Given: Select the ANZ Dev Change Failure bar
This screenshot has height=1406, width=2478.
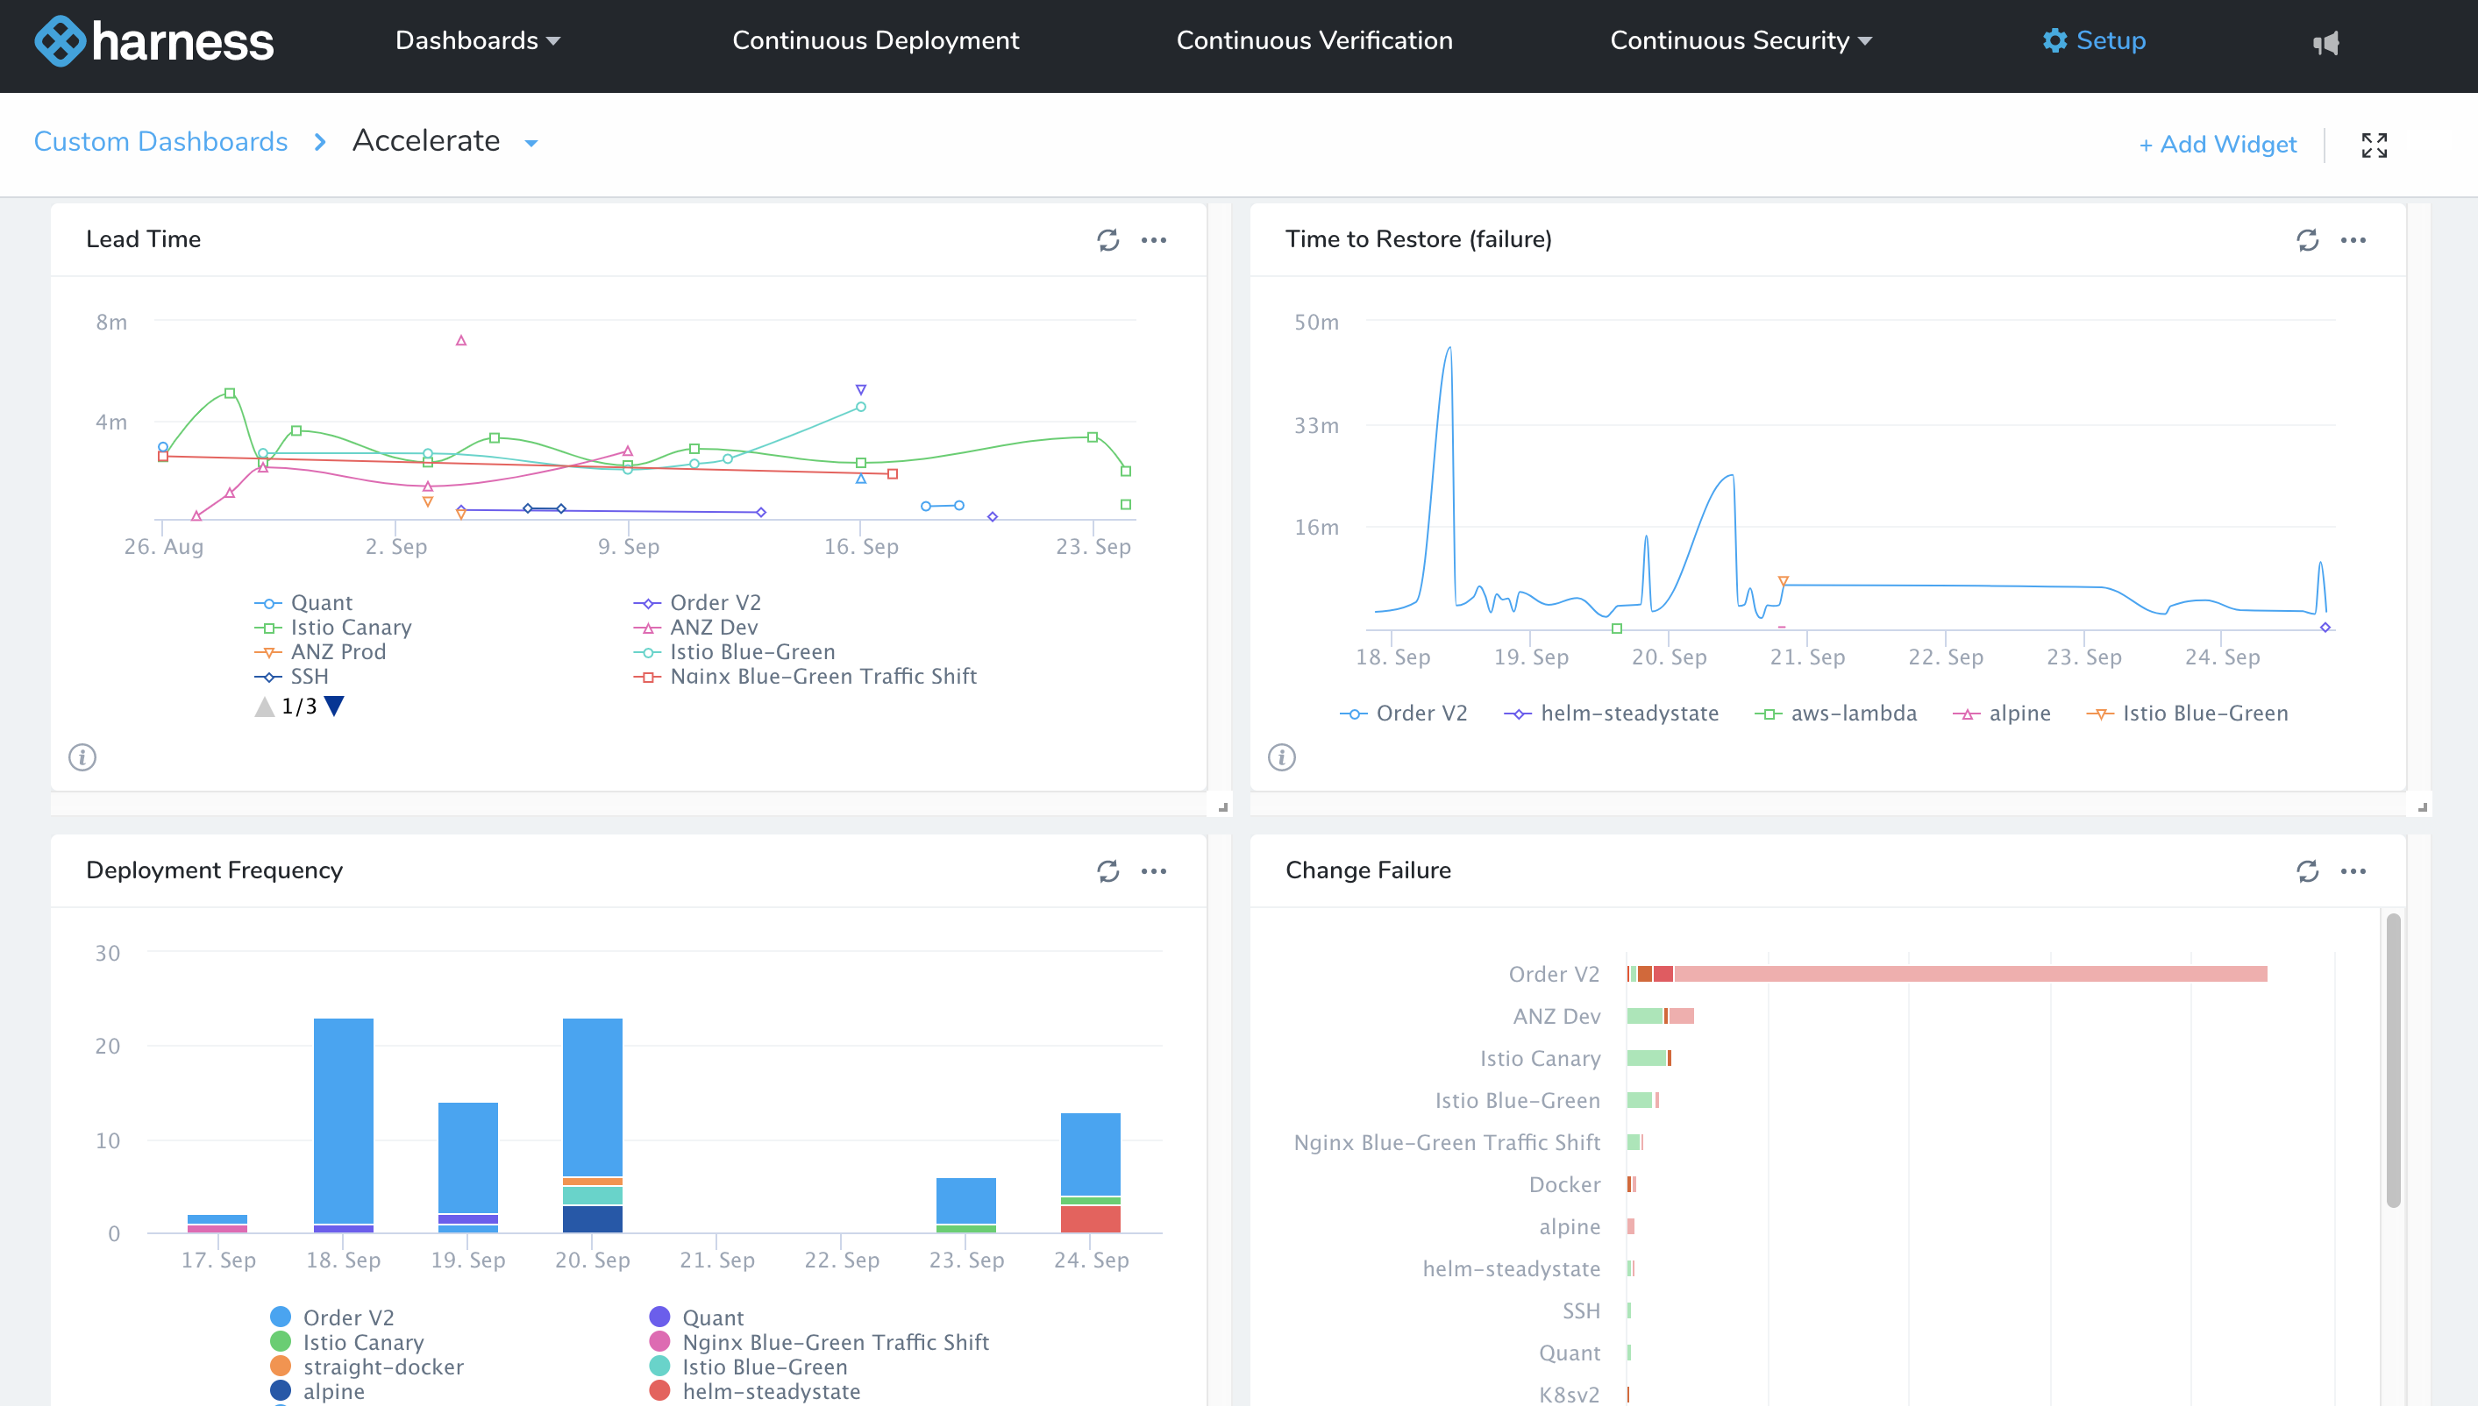Looking at the screenshot, I should click(1660, 1016).
